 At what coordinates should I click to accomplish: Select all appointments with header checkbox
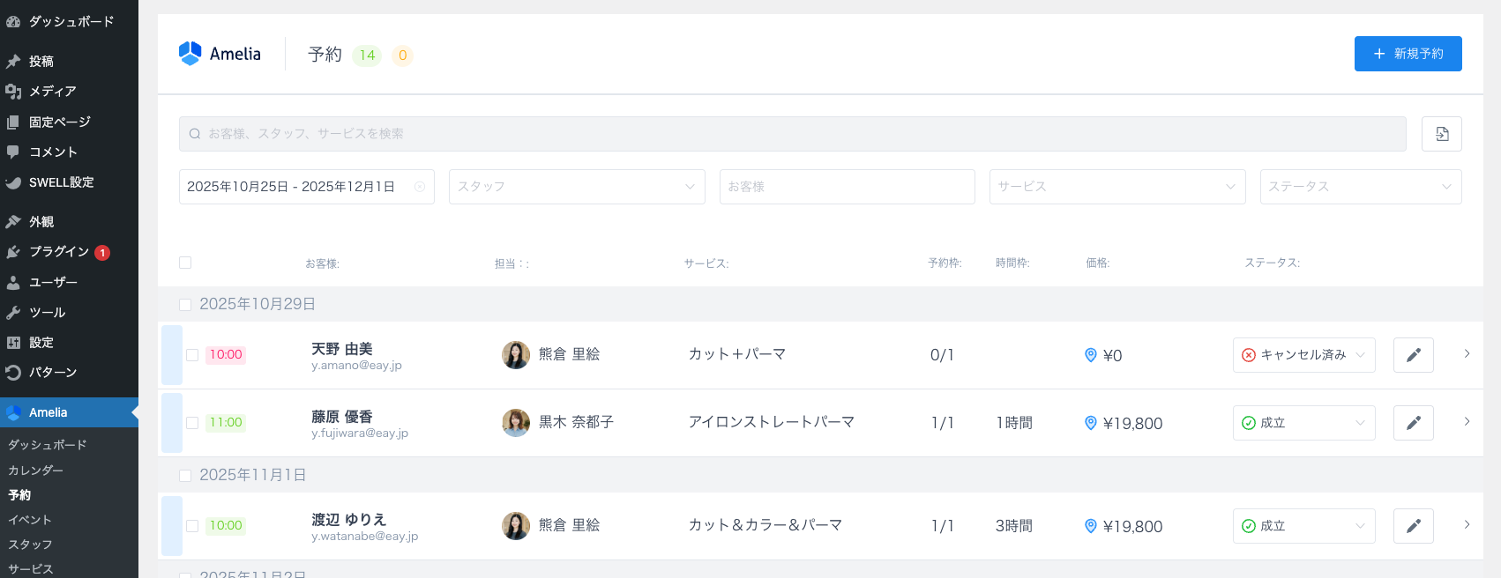(185, 263)
